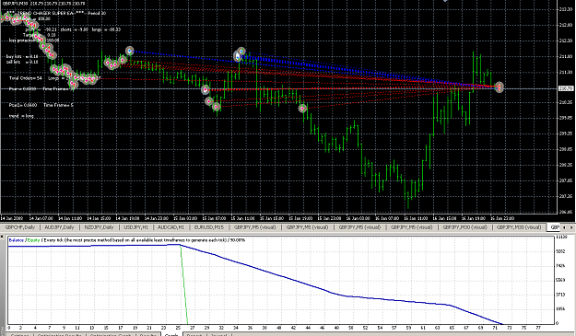
Task: Select the USDJPY,H1 chart tab
Action: point(135,227)
